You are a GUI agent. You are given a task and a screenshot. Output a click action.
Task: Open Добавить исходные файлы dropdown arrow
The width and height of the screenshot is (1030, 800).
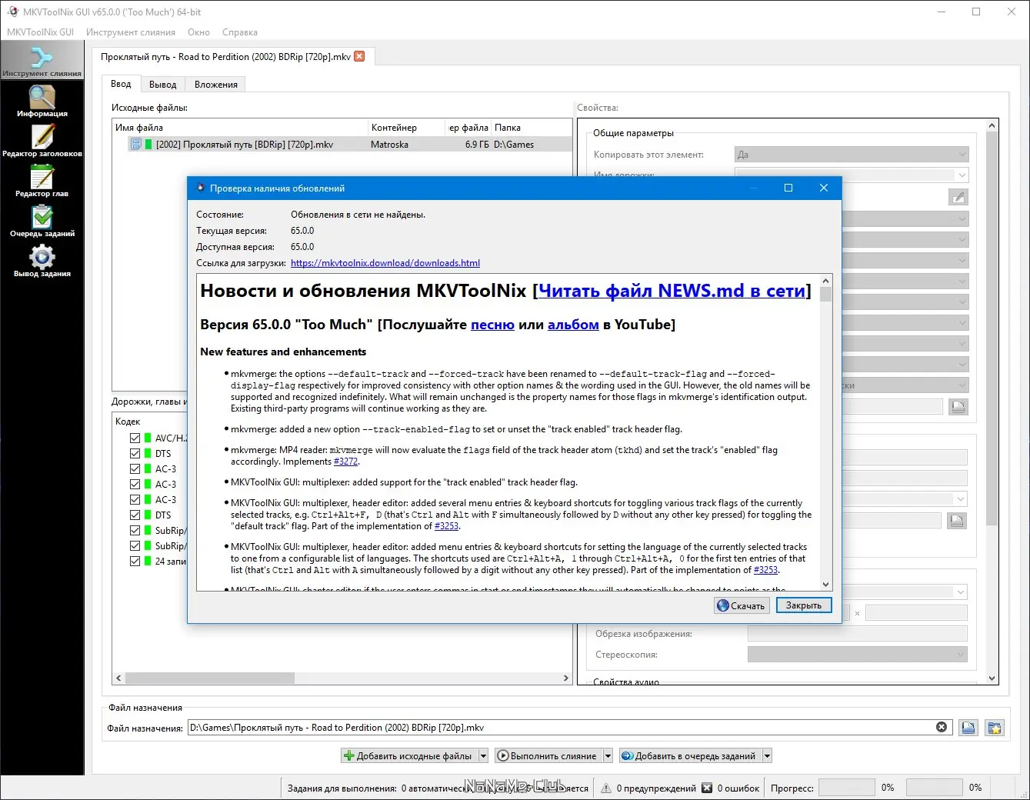pyautogui.click(x=483, y=756)
